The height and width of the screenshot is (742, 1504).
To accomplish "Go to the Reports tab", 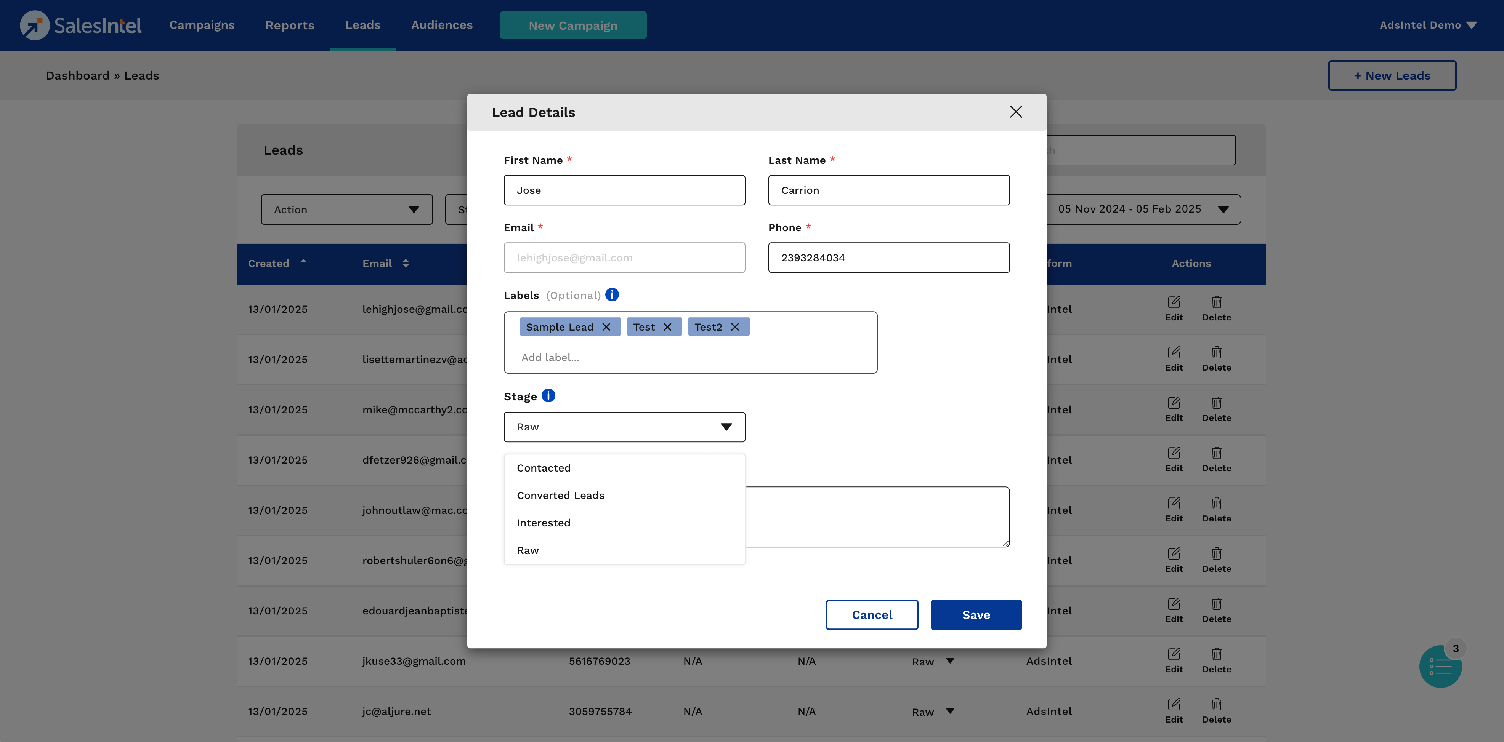I will (x=290, y=25).
